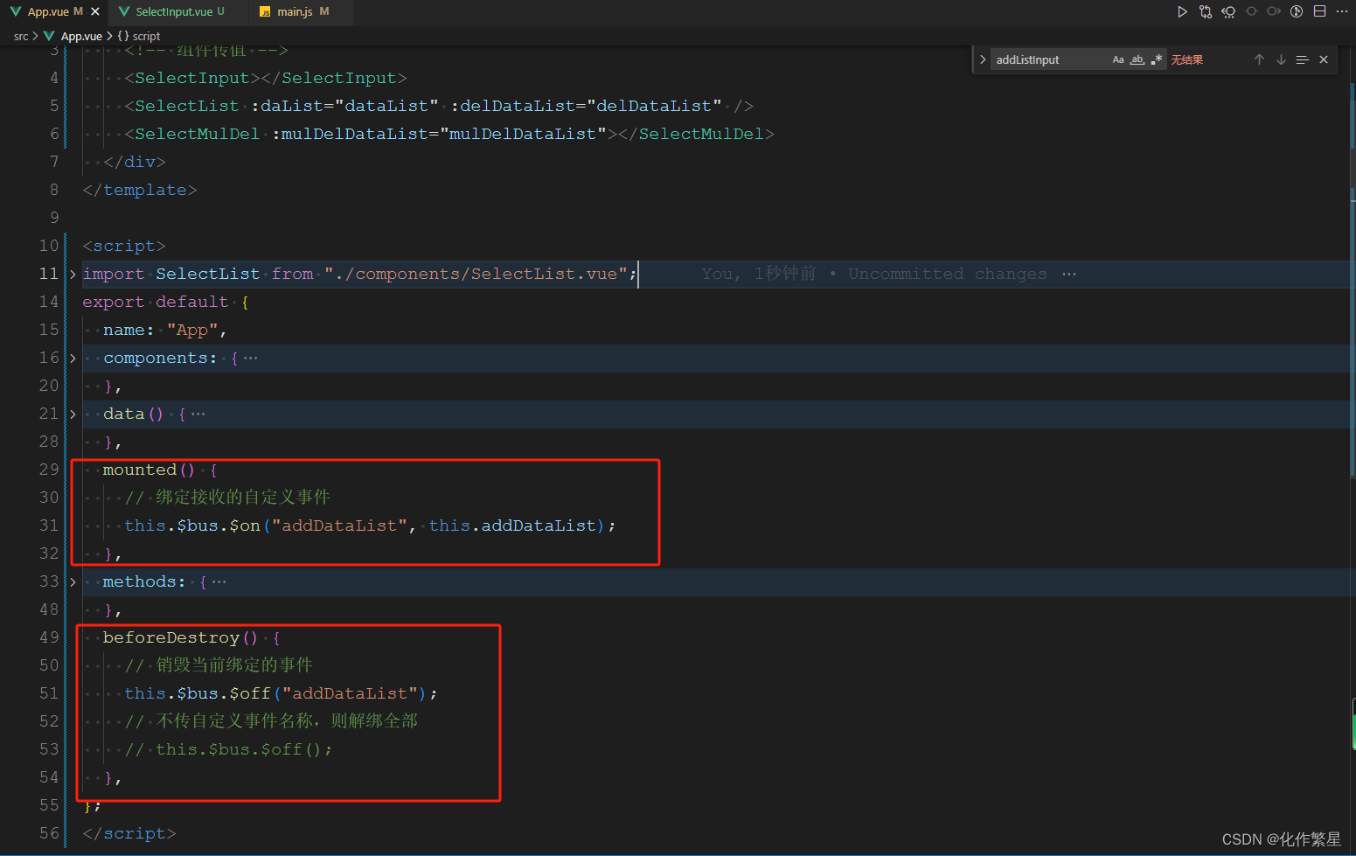Click the "addDataList" string on line 31
The image size is (1356, 856).
point(339,525)
